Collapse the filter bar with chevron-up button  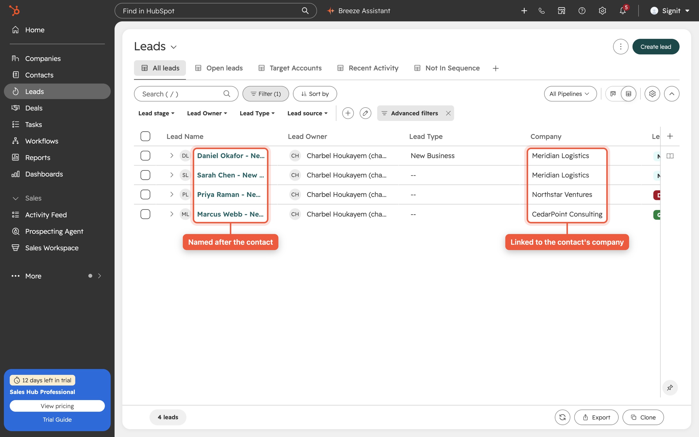pos(672,94)
